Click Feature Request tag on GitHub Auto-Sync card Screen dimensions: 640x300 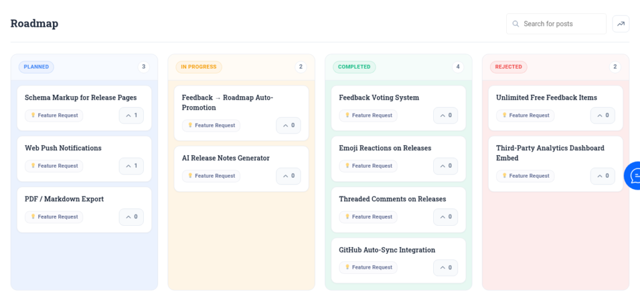[x=368, y=268]
